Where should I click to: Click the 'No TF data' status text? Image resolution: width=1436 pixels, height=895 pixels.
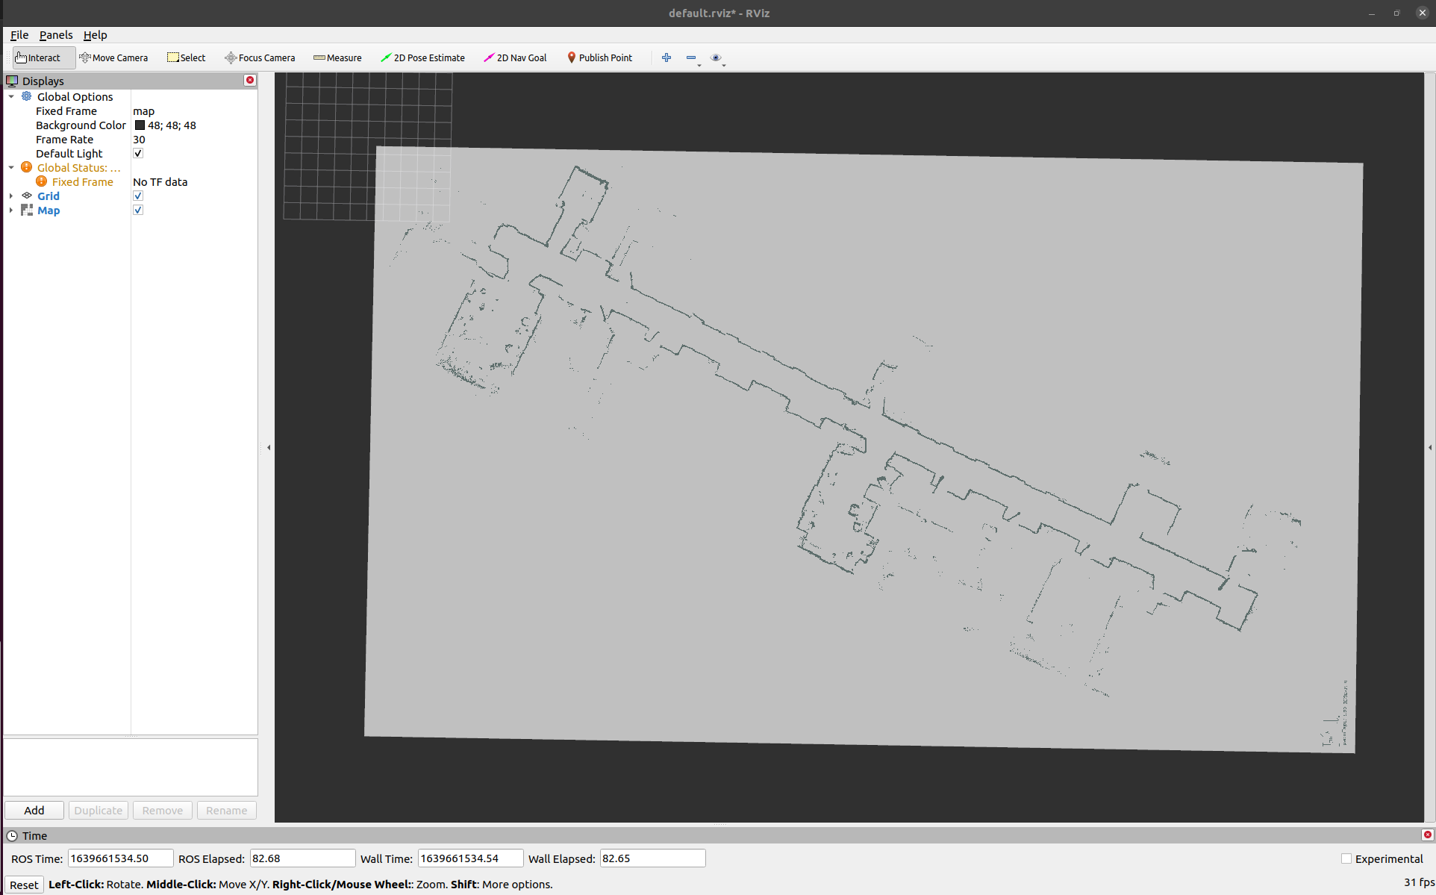[160, 182]
